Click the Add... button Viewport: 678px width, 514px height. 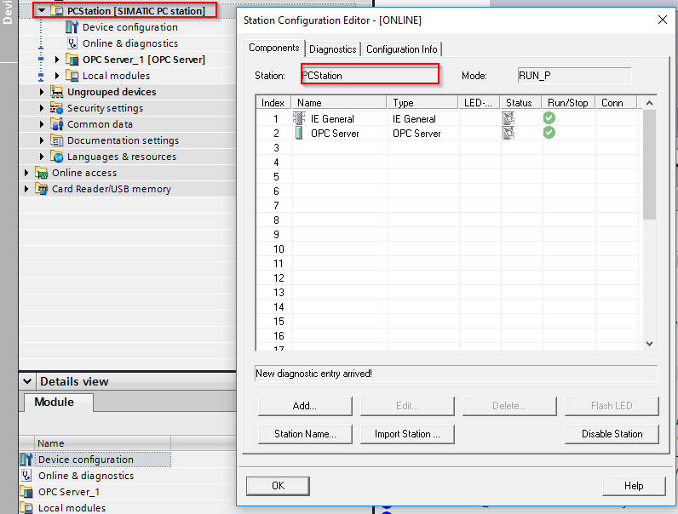pyautogui.click(x=305, y=406)
